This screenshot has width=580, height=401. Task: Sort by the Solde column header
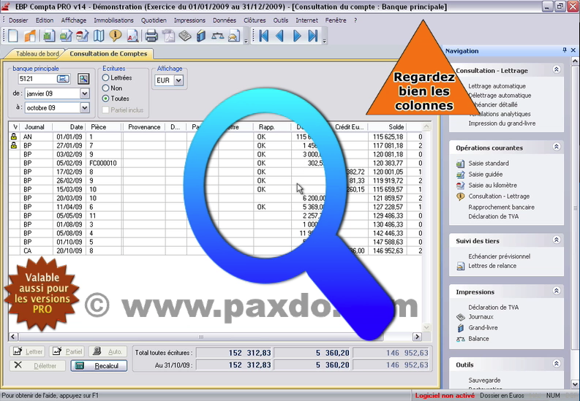click(x=387, y=127)
